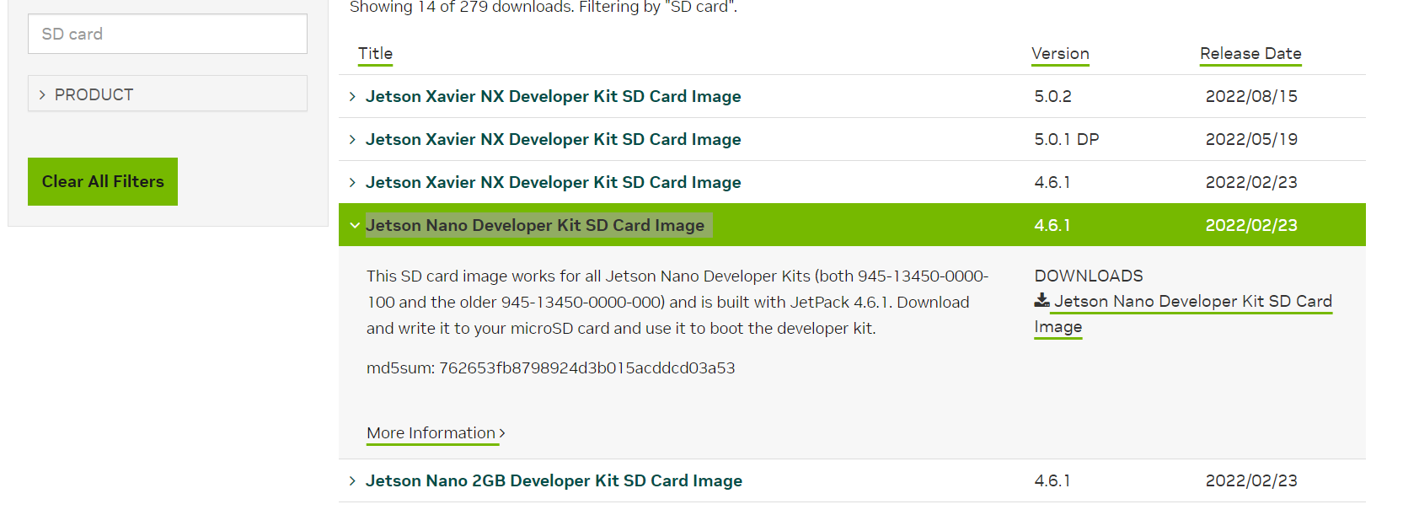1403x515 pixels.
Task: Sort downloads by Release Date column
Action: 1250,54
